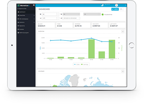Expand the Statistics submenu arrow
Viewport: 144px width, 104px height.
tap(34, 22)
